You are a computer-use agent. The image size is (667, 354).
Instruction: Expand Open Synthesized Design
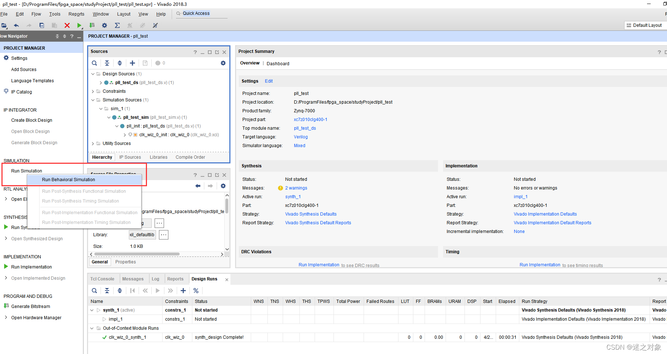(x=6, y=238)
